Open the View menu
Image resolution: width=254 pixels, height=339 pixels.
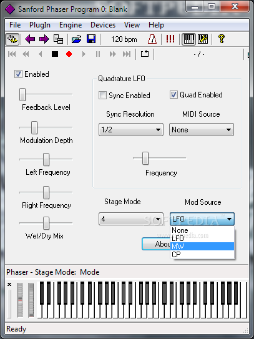click(132, 25)
